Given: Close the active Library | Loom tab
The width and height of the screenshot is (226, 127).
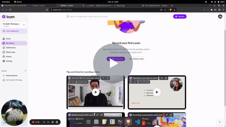Looking at the screenshot, I should [83, 6].
